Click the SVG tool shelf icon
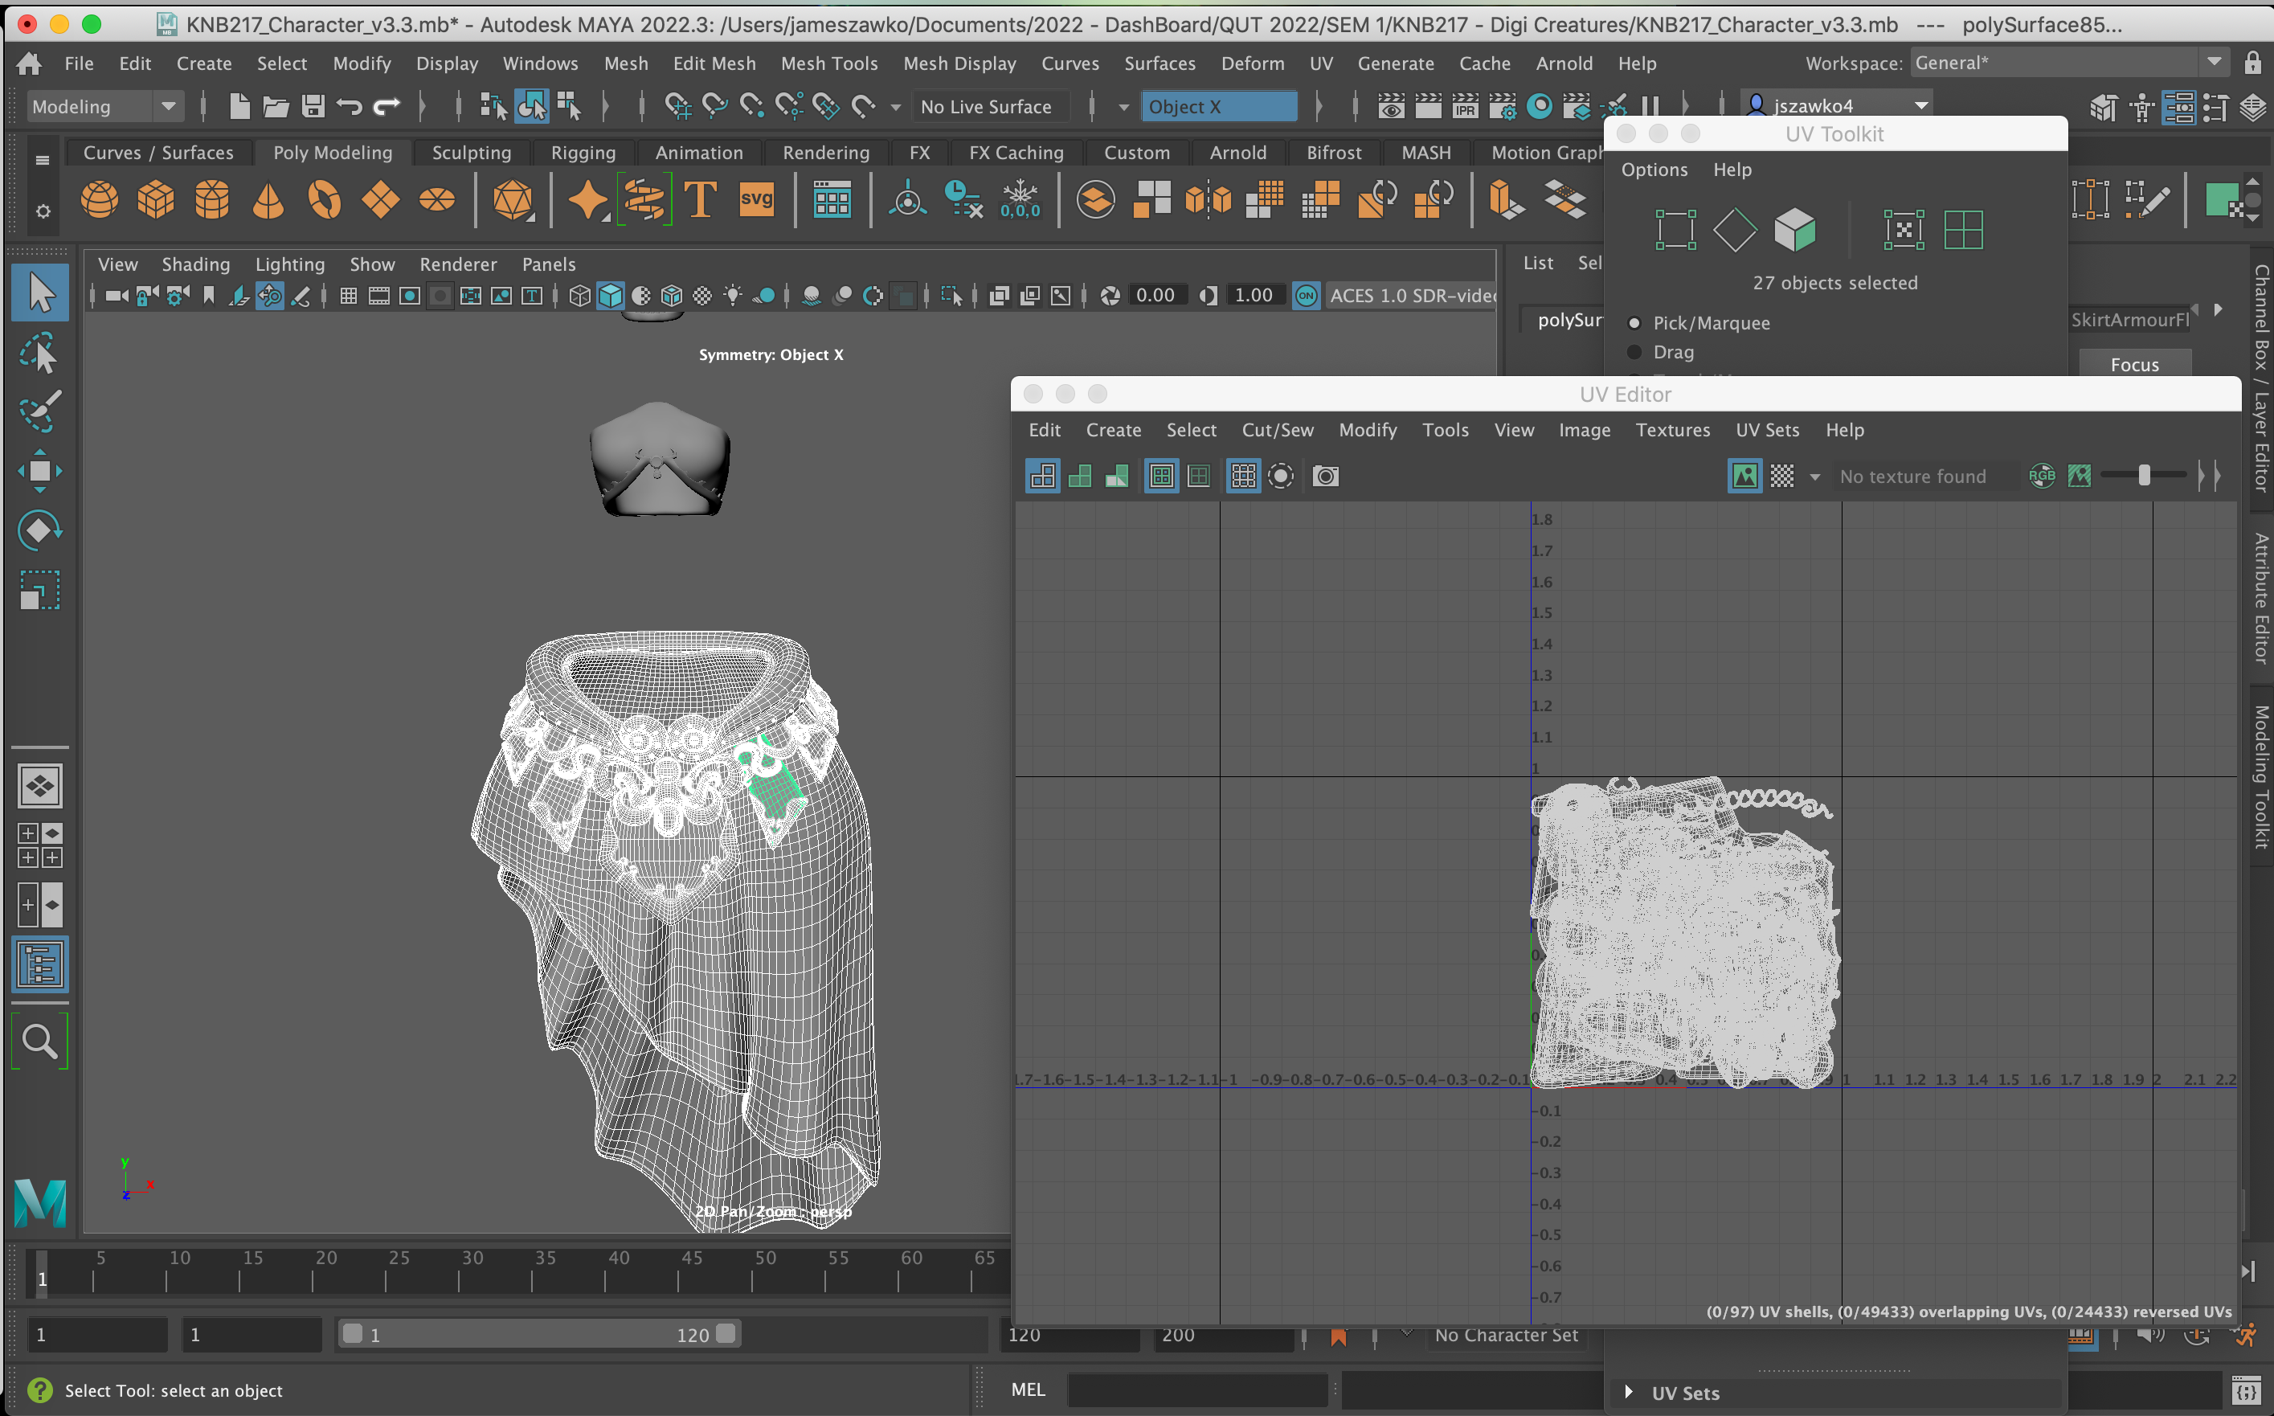The image size is (2274, 1416). coord(756,200)
